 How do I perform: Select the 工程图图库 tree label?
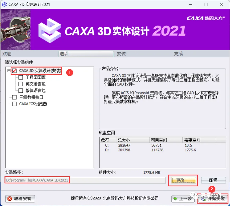coord(36,77)
